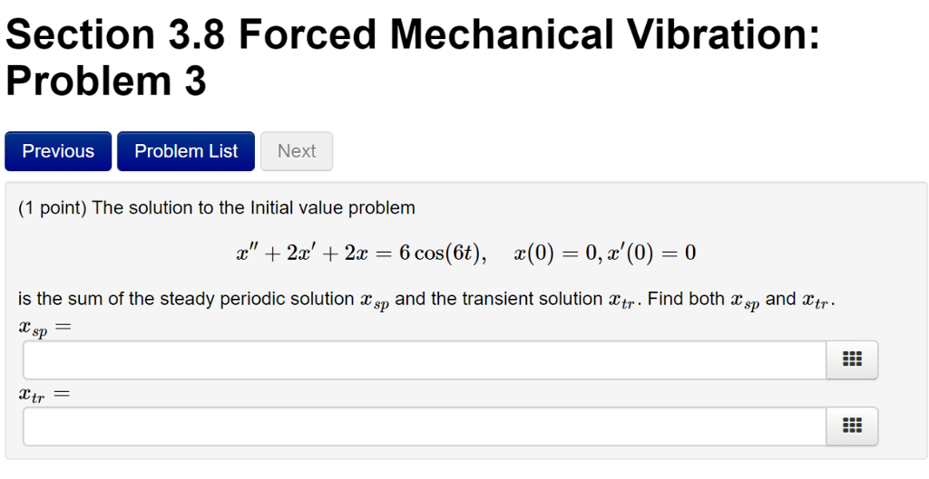Click the grid icon beside the steady periodic field
The image size is (929, 479).
click(x=852, y=359)
